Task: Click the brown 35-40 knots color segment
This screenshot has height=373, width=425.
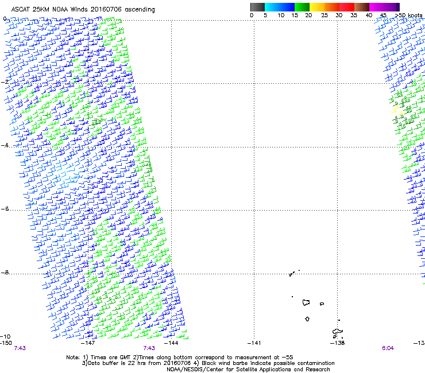Action: [x=362, y=7]
